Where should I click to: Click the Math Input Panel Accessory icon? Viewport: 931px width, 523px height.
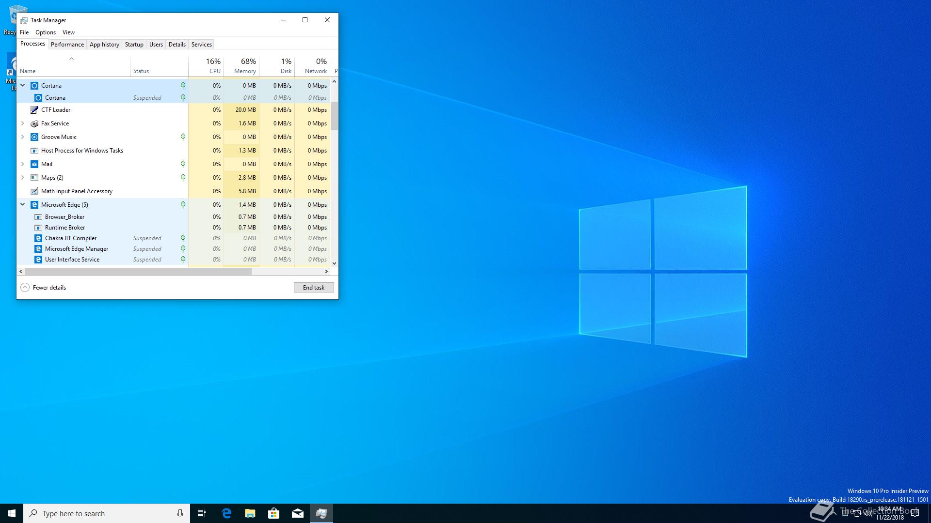[34, 191]
